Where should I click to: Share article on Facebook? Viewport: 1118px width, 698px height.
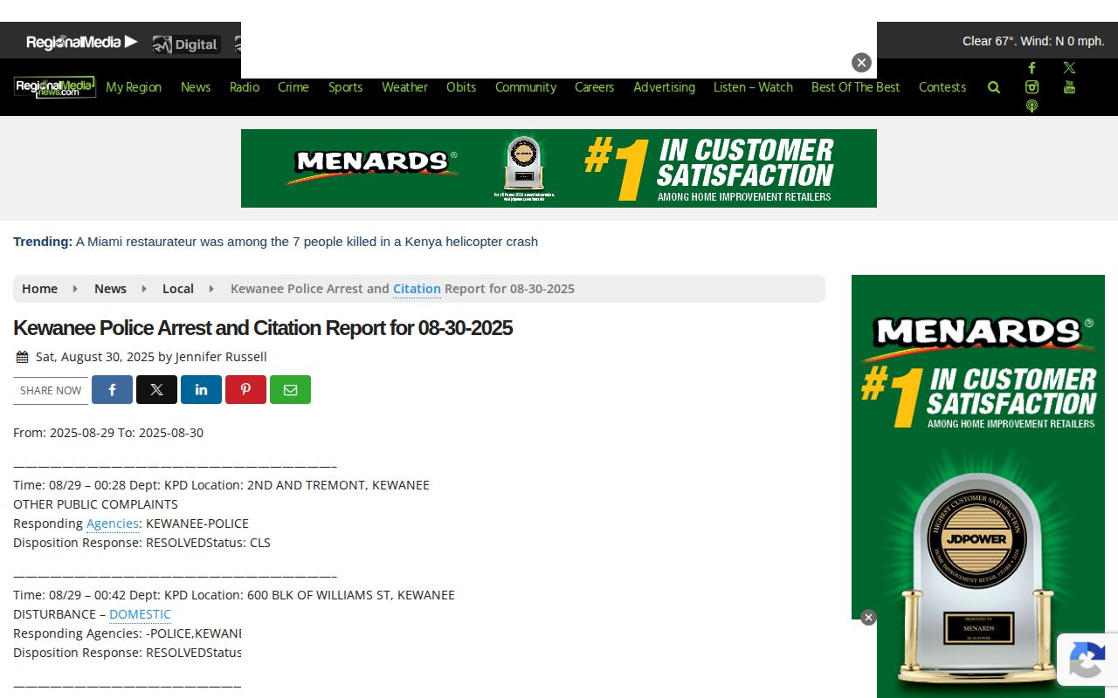click(112, 389)
